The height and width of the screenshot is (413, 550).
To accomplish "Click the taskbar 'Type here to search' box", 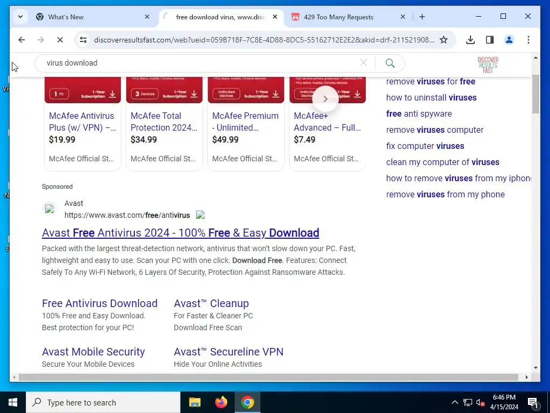I will pyautogui.click(x=103, y=402).
